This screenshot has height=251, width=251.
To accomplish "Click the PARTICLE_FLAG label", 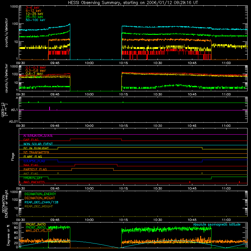I will (x=35, y=169).
